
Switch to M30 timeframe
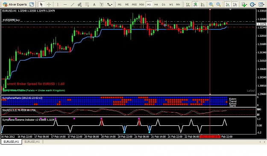141,5
